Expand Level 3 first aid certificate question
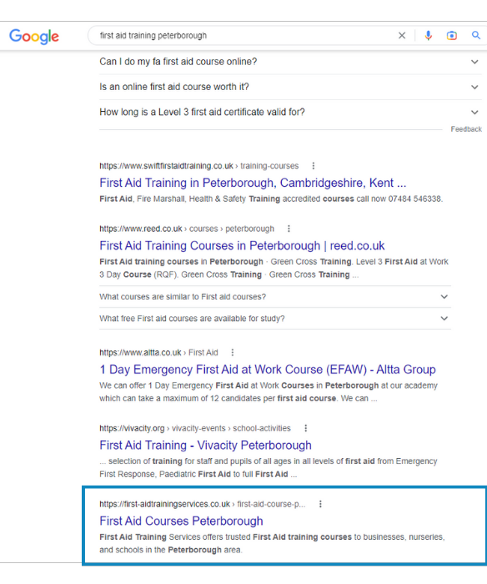Image resolution: width=487 pixels, height=584 pixels. coord(290,112)
